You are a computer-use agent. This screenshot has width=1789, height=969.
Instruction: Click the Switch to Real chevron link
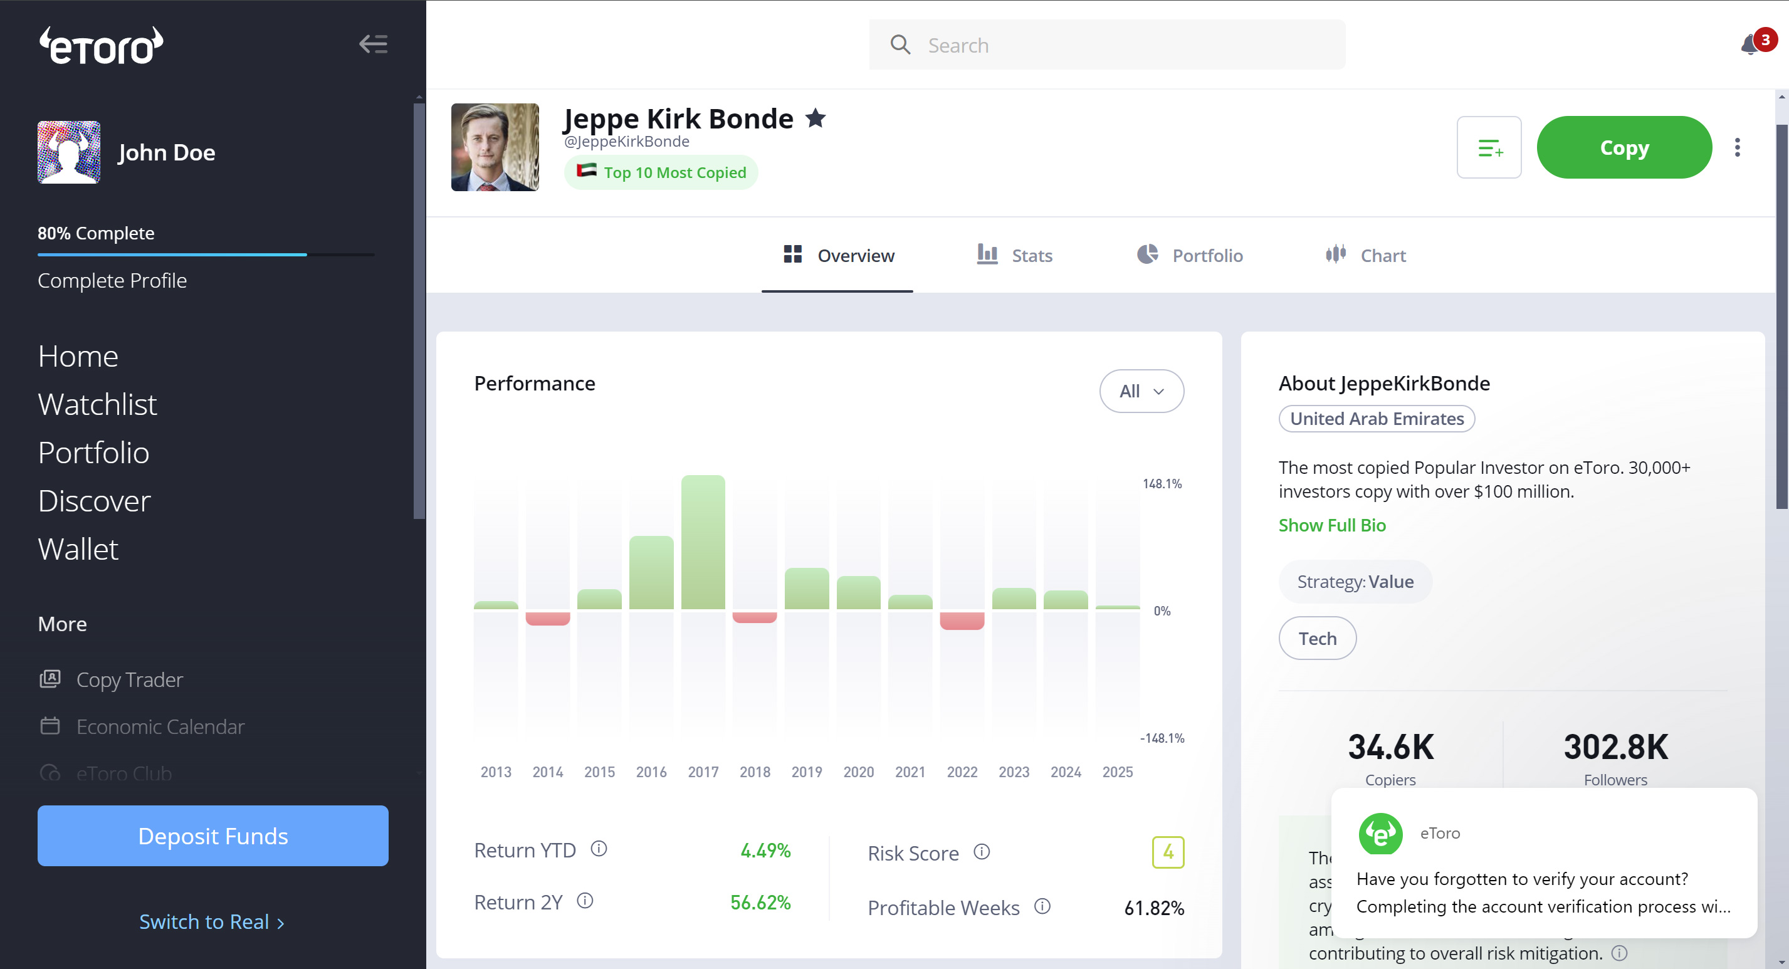[212, 922]
